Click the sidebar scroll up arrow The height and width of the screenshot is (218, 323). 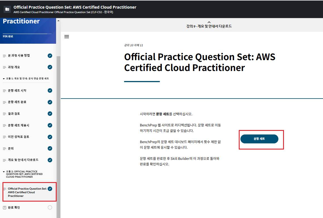(59, 21)
